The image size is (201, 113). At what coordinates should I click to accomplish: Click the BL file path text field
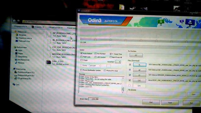174,65
